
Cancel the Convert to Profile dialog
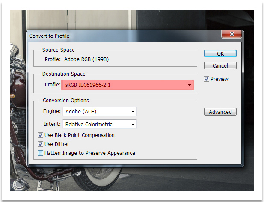pos(220,65)
